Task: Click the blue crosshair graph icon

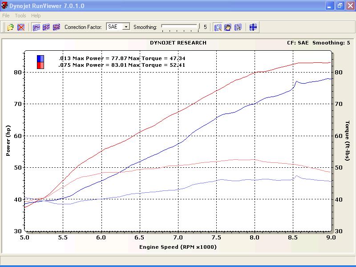Action: coord(253,27)
